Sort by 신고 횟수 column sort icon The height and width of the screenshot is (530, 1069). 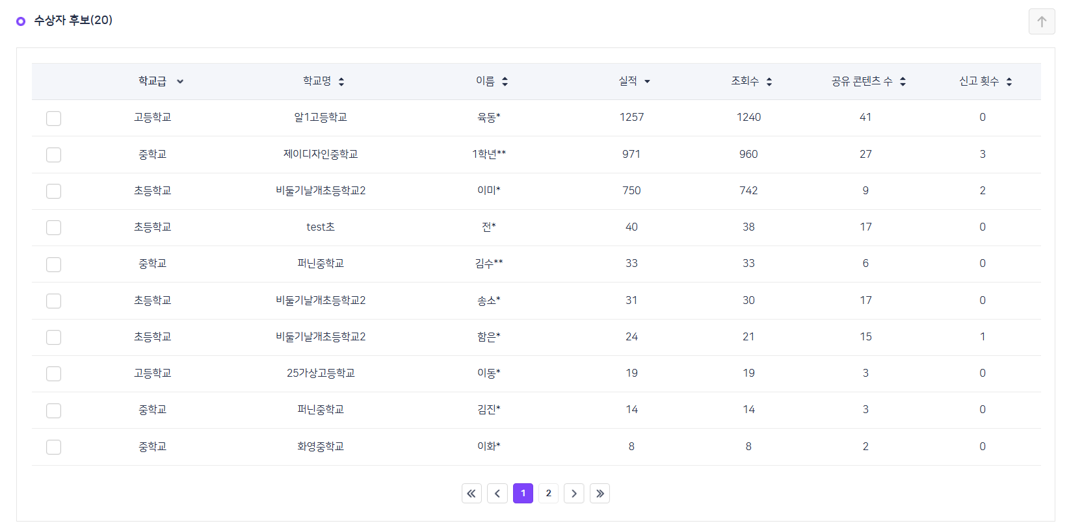click(x=1009, y=82)
